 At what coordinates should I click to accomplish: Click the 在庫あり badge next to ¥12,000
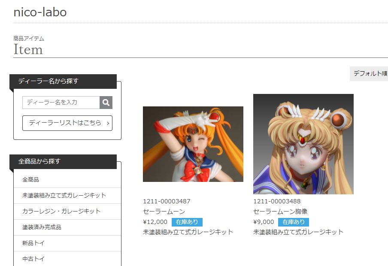pos(187,222)
